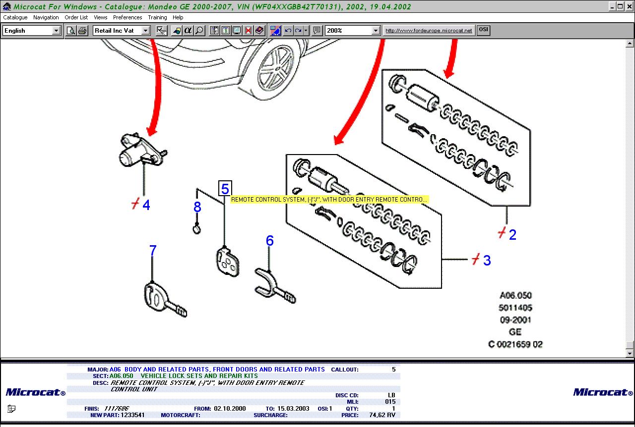This screenshot has height=427, width=635.
Task: Click the dollar price sheet icon
Action: click(x=225, y=31)
